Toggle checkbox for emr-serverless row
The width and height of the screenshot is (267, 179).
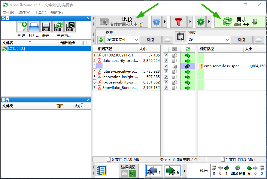click(166, 66)
